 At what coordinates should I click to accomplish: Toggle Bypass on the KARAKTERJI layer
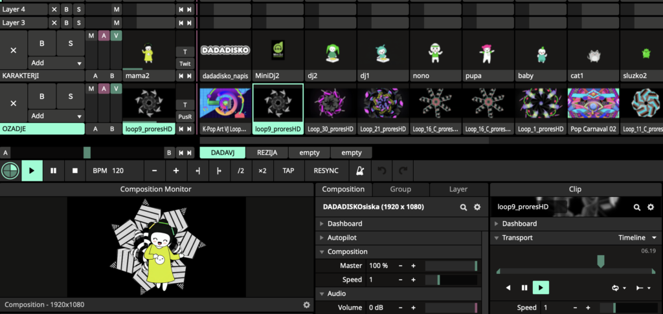click(x=42, y=44)
